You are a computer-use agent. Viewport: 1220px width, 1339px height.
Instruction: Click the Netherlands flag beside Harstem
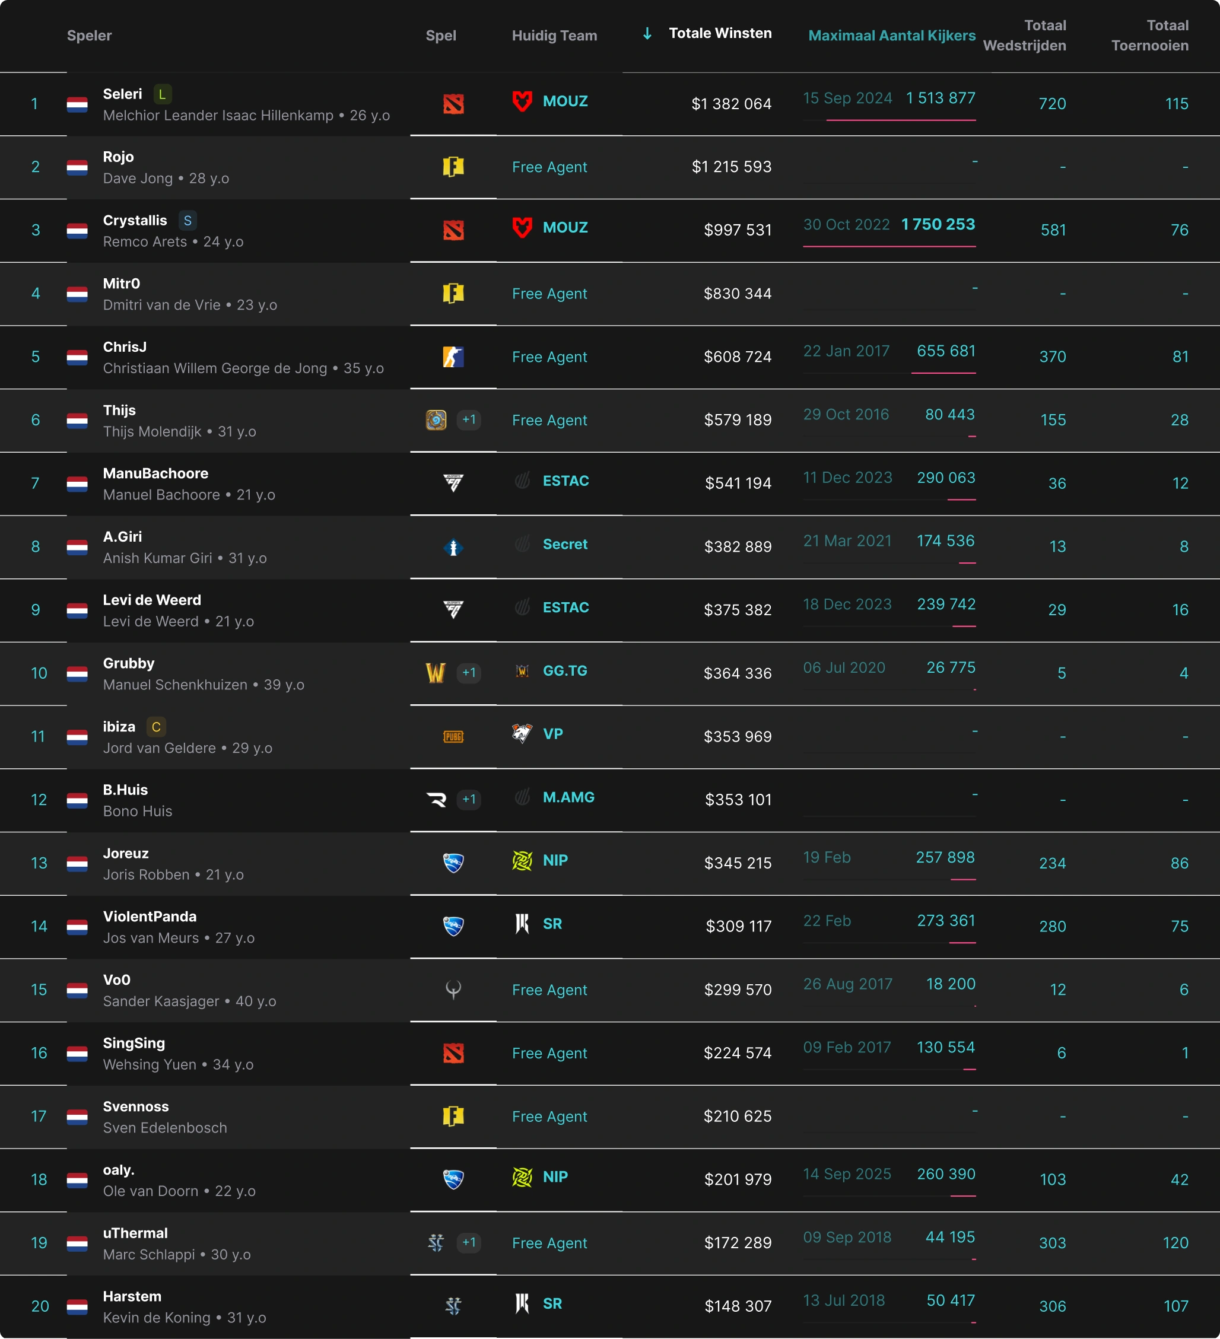coord(77,1306)
